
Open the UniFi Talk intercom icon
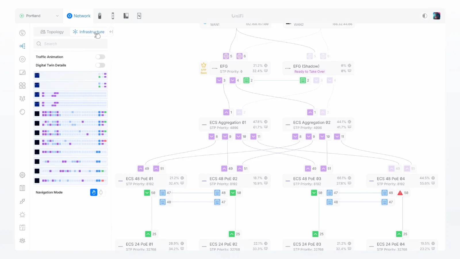coord(126,16)
